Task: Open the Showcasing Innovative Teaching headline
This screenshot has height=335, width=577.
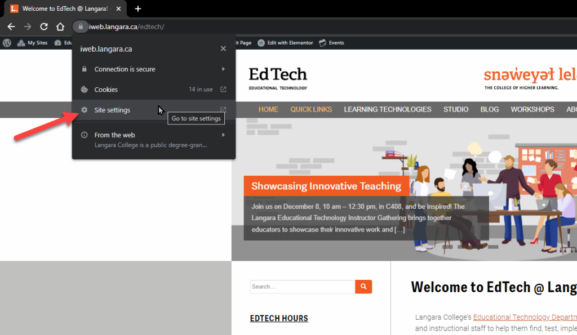Action: [326, 186]
